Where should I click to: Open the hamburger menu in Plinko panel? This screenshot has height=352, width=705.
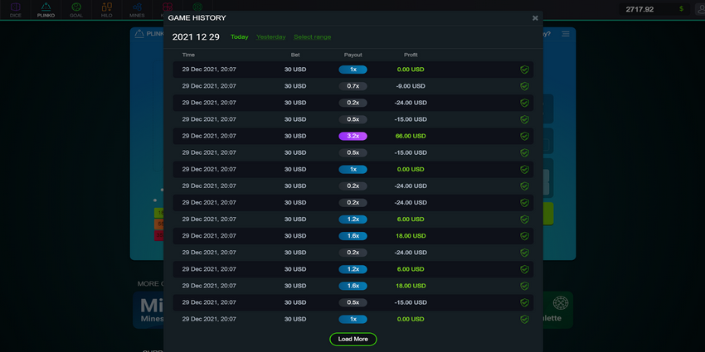coord(566,34)
